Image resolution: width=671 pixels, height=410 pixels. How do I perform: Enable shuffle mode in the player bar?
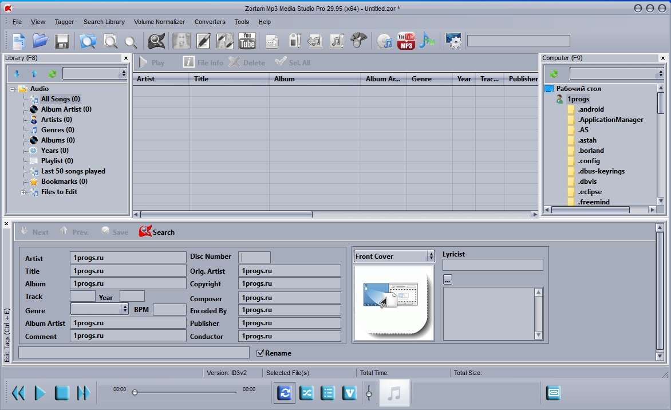306,393
